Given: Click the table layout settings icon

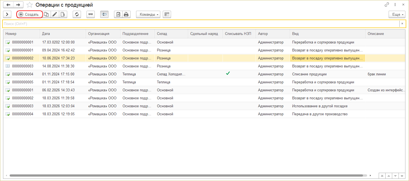Looking at the screenshot, I should click(167, 15).
